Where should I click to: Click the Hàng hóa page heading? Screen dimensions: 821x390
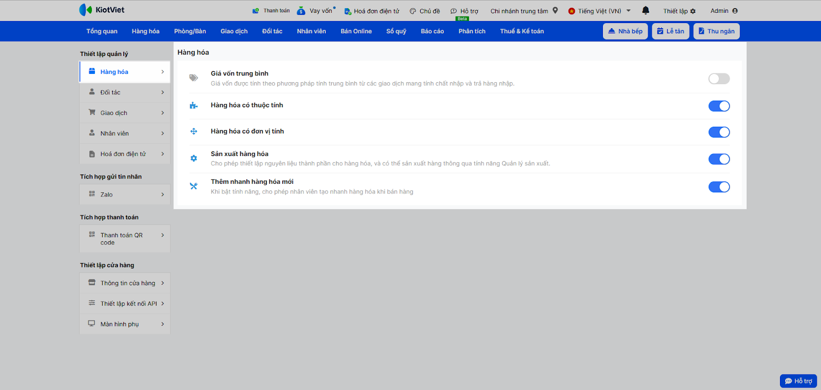click(x=193, y=52)
